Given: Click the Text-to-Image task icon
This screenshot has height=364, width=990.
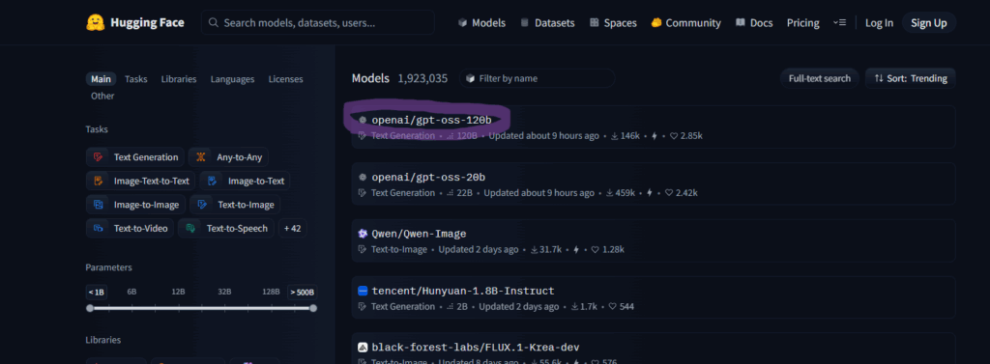Looking at the screenshot, I should tap(202, 205).
